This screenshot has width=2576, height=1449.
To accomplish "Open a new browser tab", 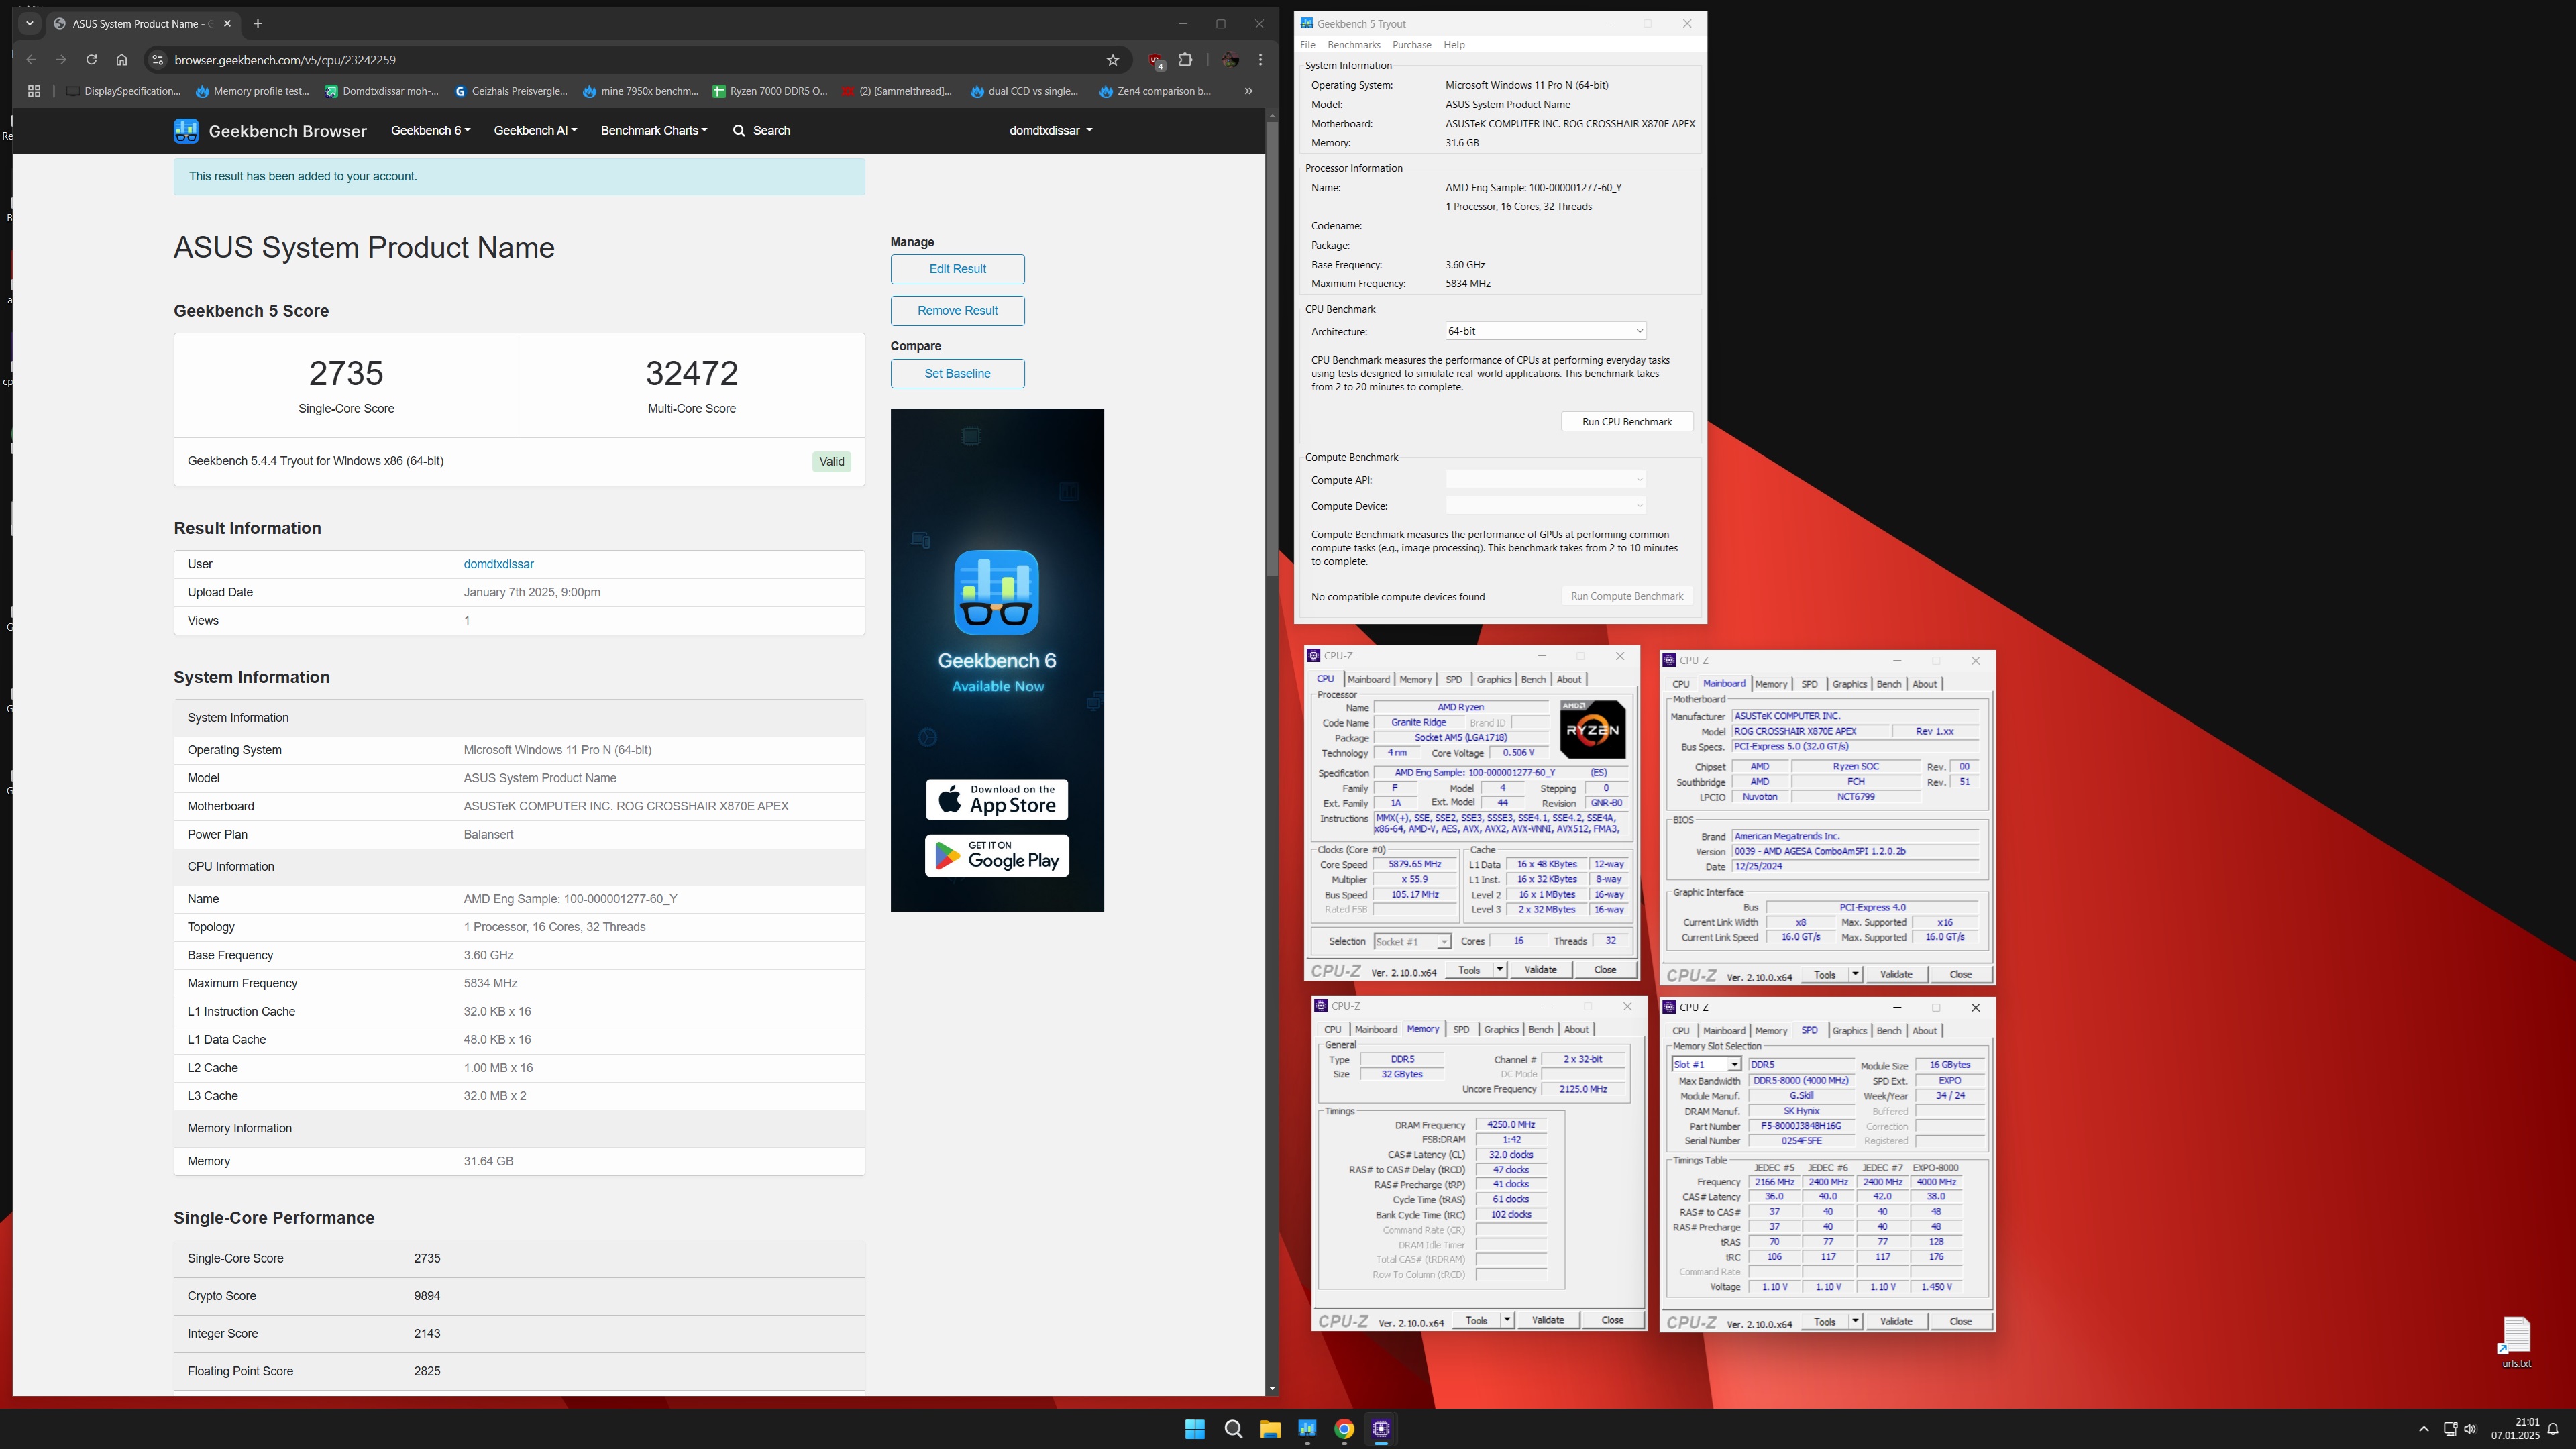I will [258, 24].
